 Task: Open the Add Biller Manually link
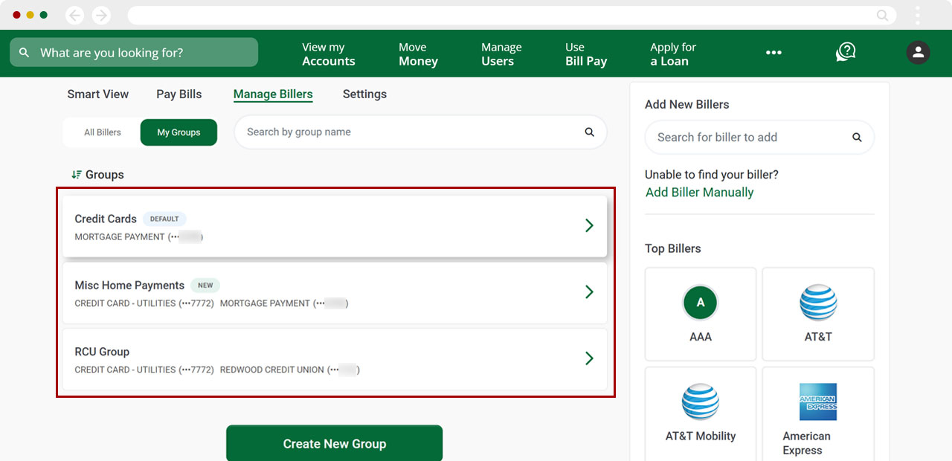click(699, 192)
